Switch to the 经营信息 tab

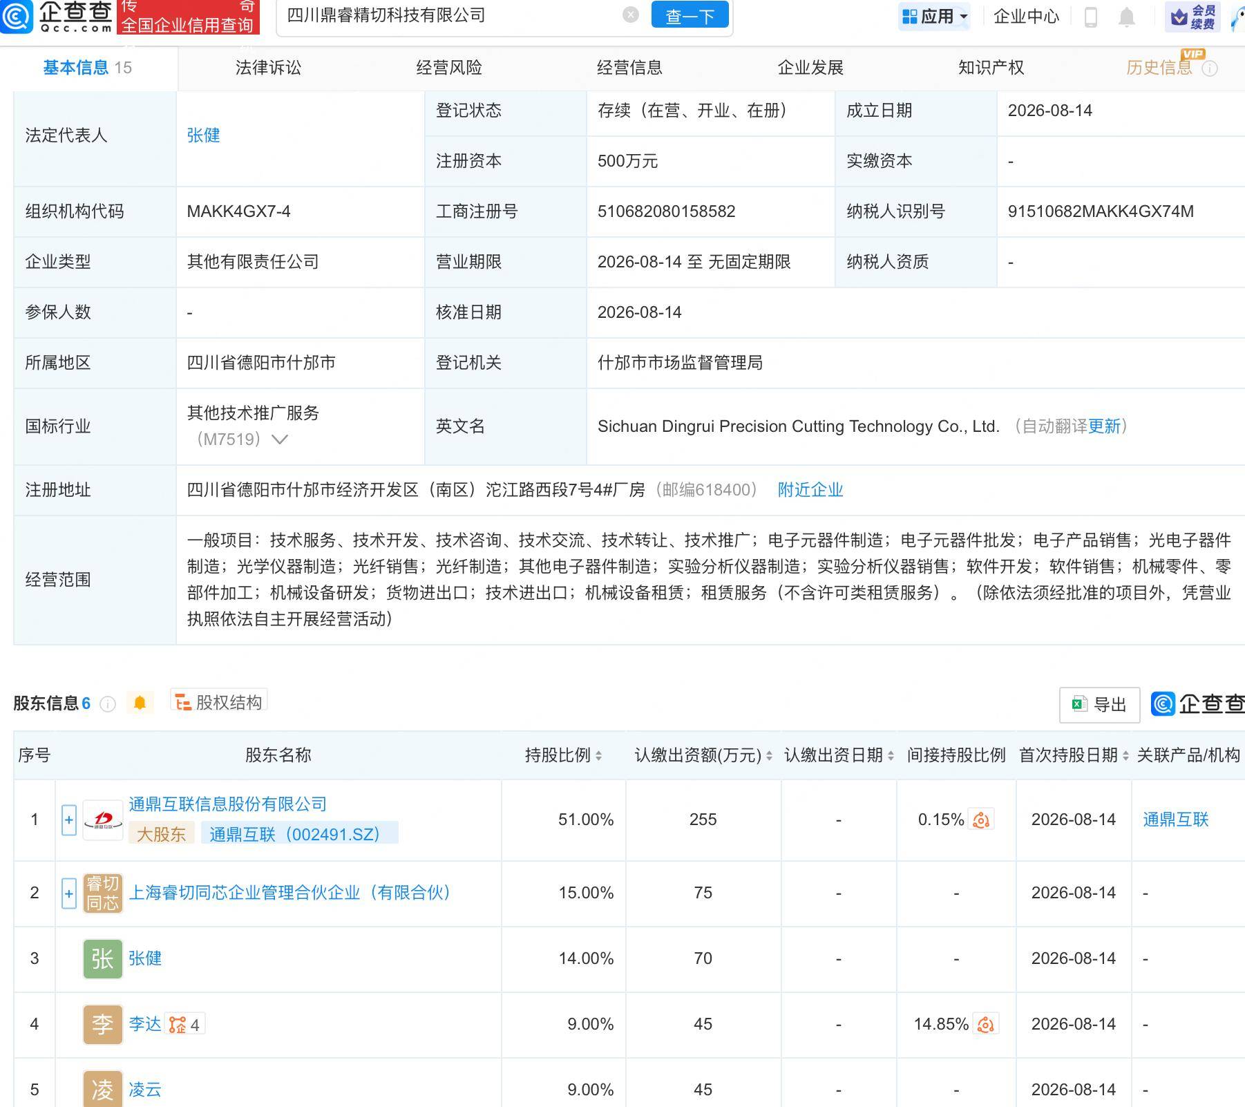point(629,68)
